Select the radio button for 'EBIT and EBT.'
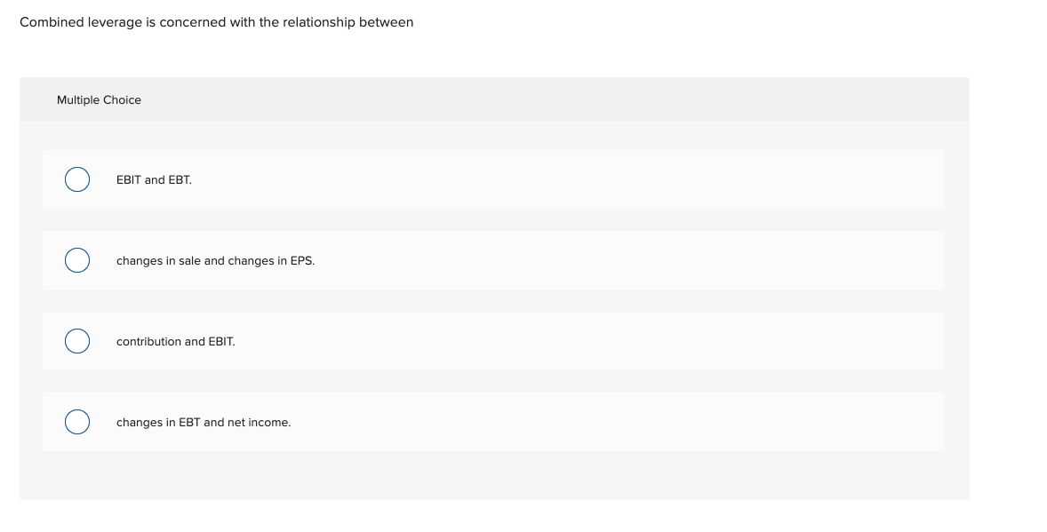This screenshot has width=1047, height=532. click(x=76, y=179)
